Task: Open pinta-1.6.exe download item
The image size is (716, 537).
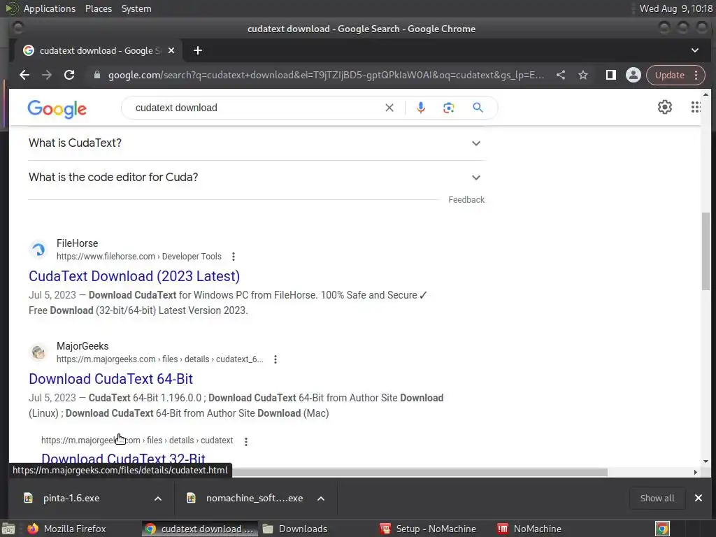Action: [x=71, y=498]
